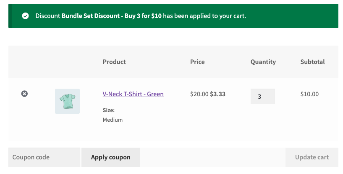This screenshot has height=174, width=343.
Task: Click the discounted $3.33 price
Action: (x=218, y=94)
